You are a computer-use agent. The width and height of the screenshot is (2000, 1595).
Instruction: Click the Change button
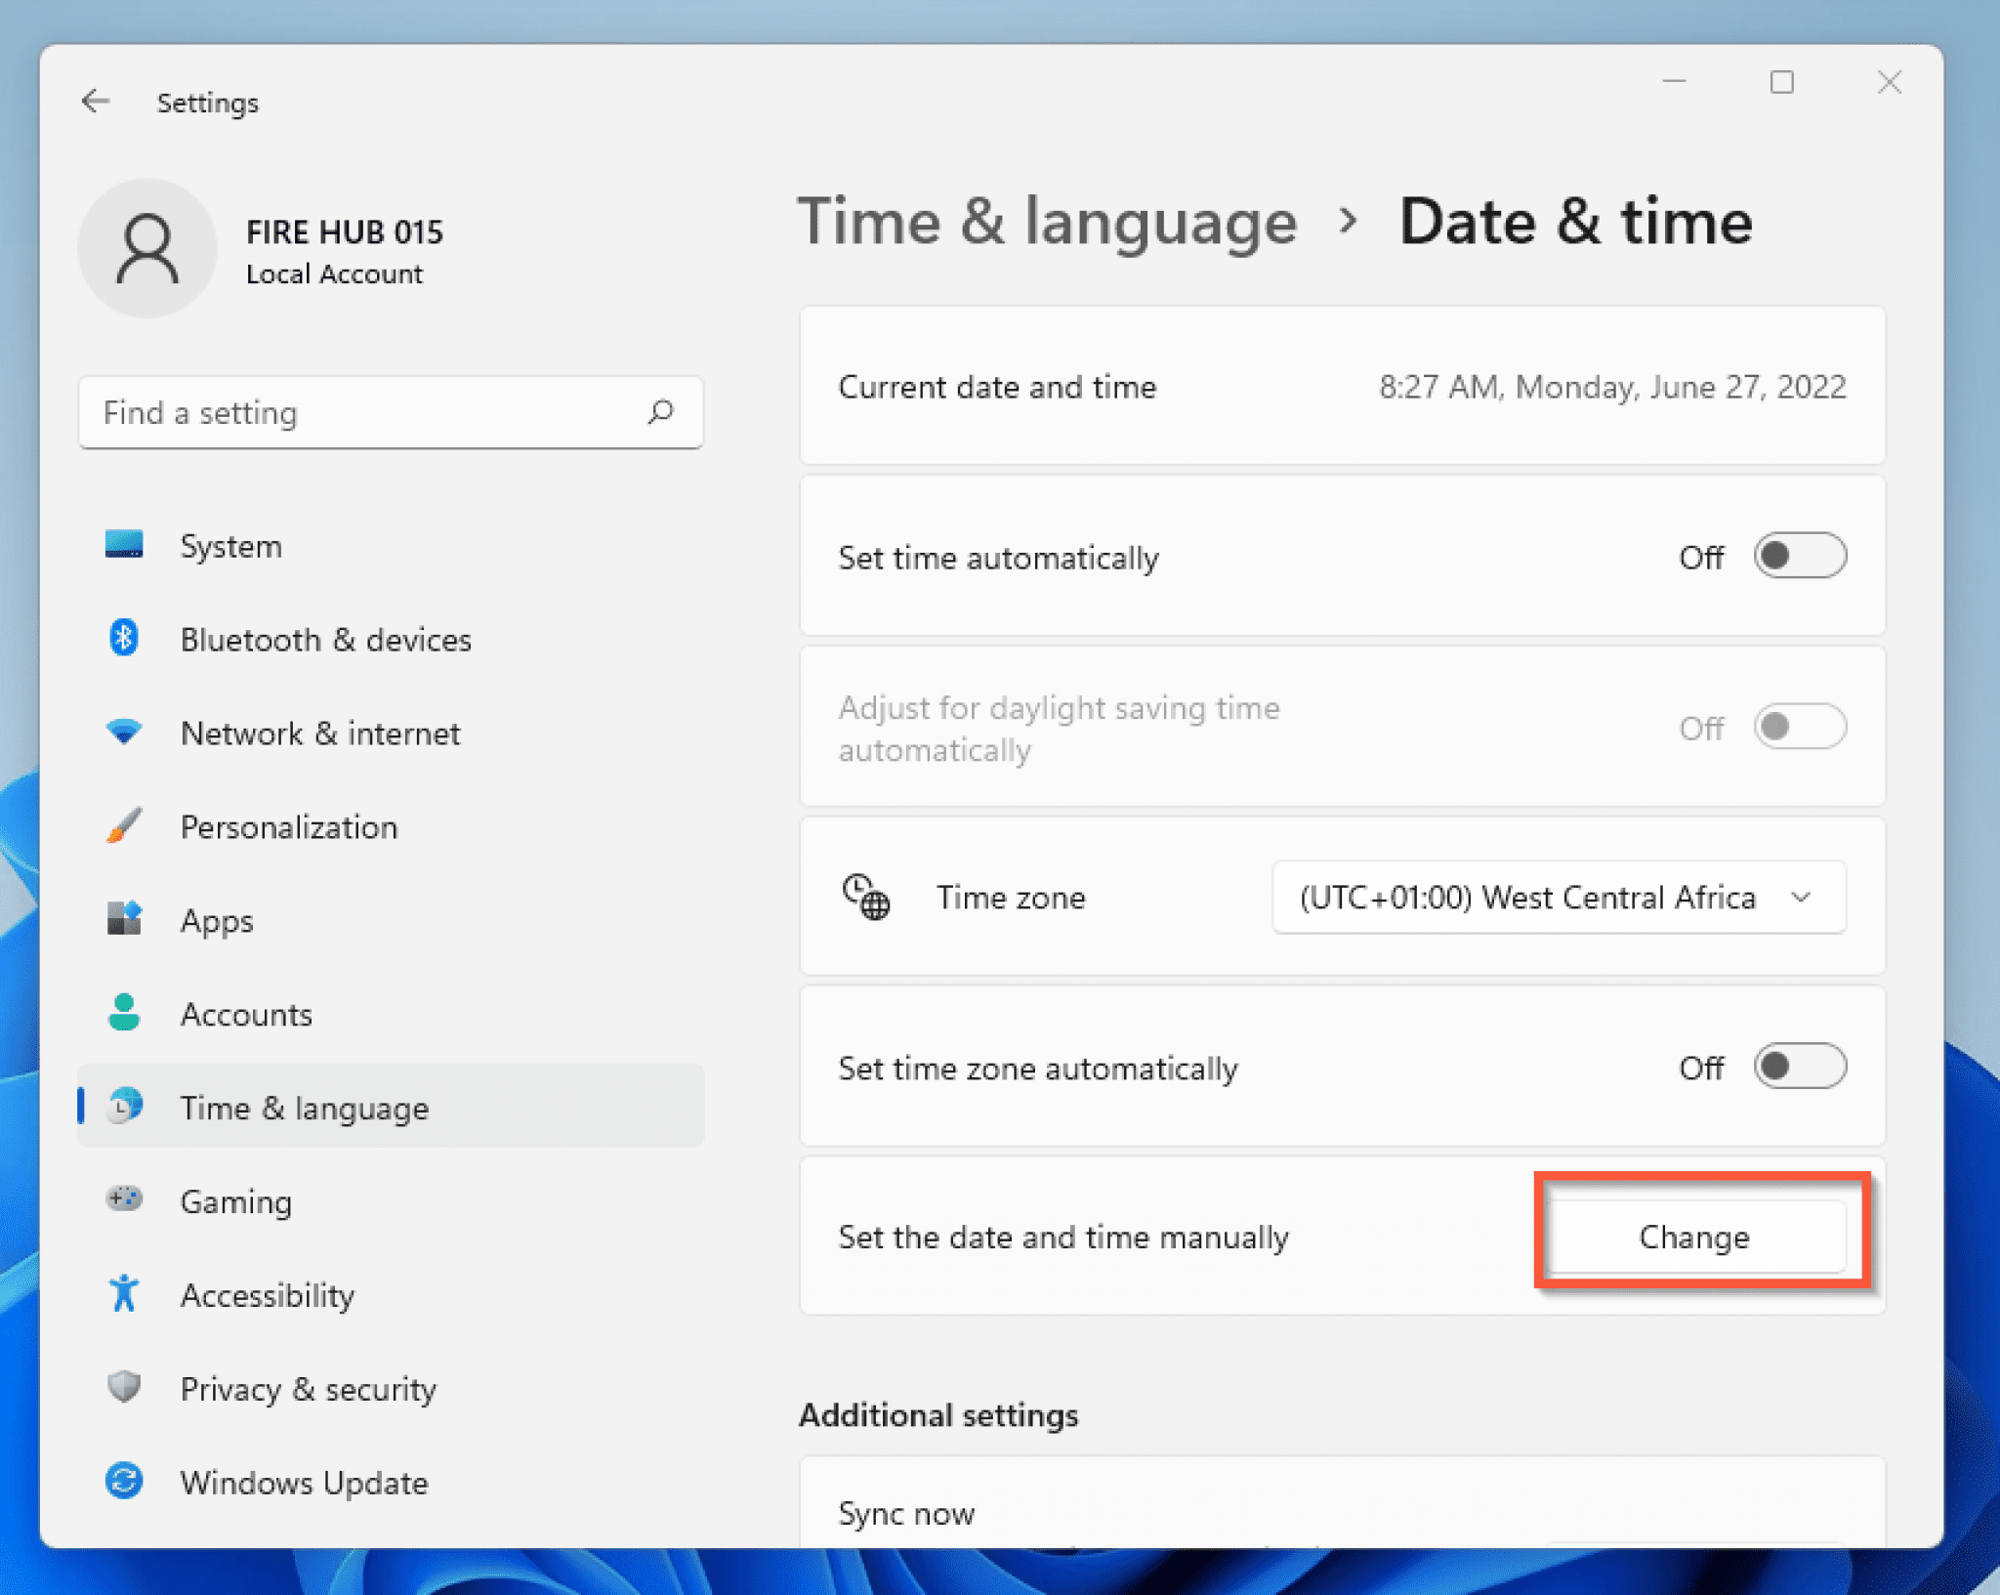(1694, 1236)
